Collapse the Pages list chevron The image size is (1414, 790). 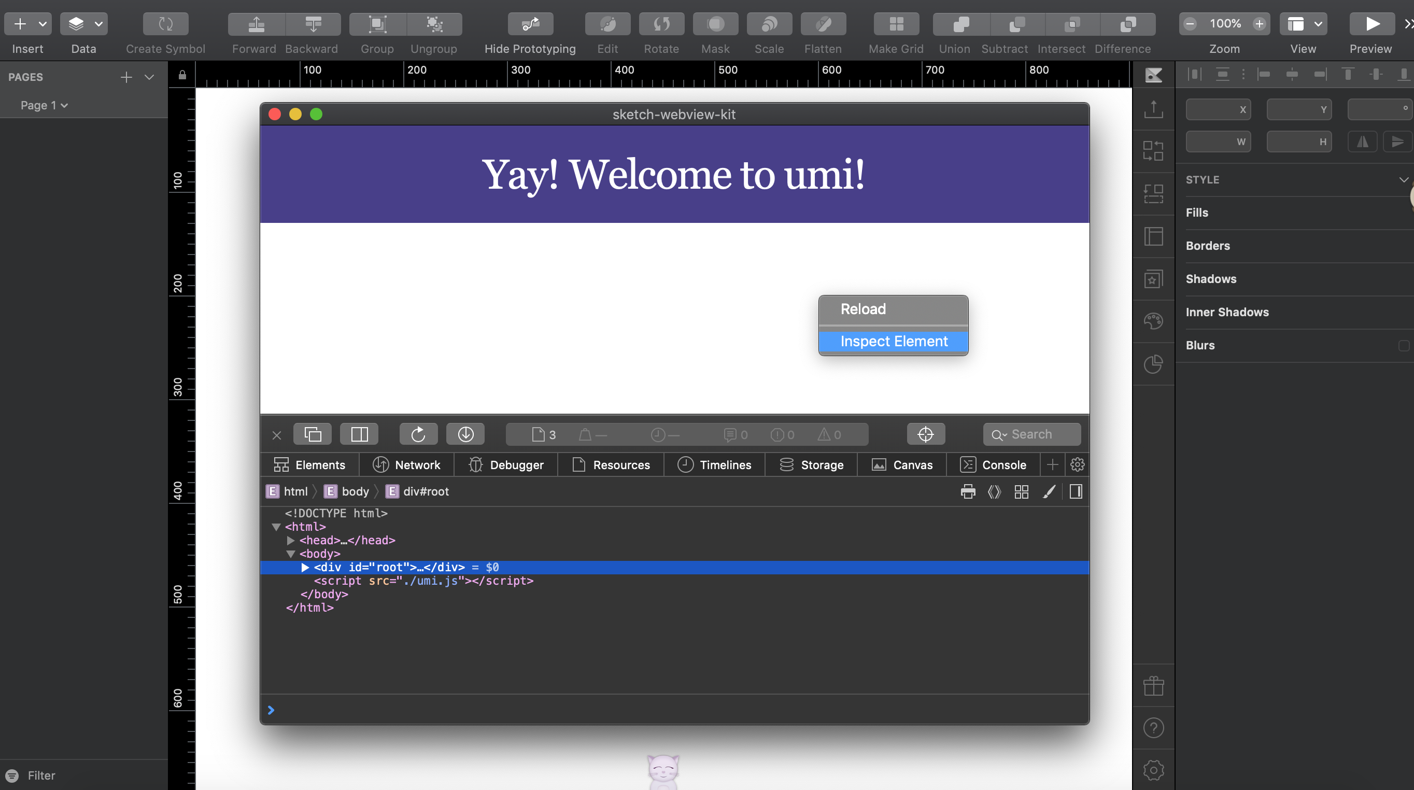(x=149, y=77)
